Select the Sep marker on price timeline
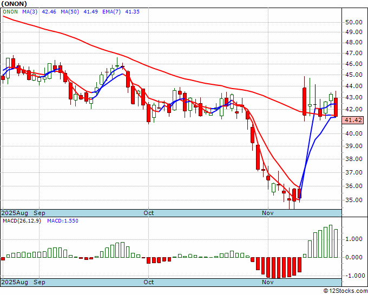The height and width of the screenshot is (295, 368). pos(40,213)
